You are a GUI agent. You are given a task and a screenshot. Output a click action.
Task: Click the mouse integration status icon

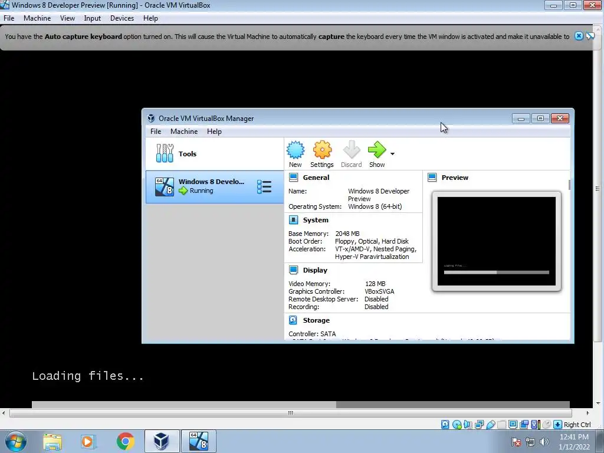click(546, 425)
